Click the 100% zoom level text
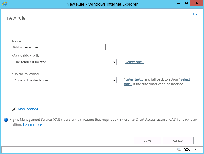The height and width of the screenshot is (154, 204). 186,150
